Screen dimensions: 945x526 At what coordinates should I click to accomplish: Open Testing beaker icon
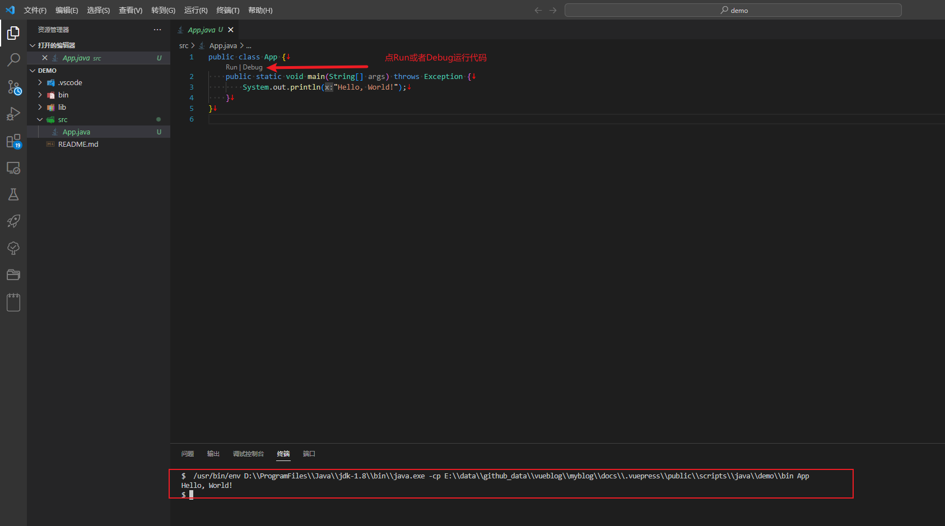pos(13,194)
